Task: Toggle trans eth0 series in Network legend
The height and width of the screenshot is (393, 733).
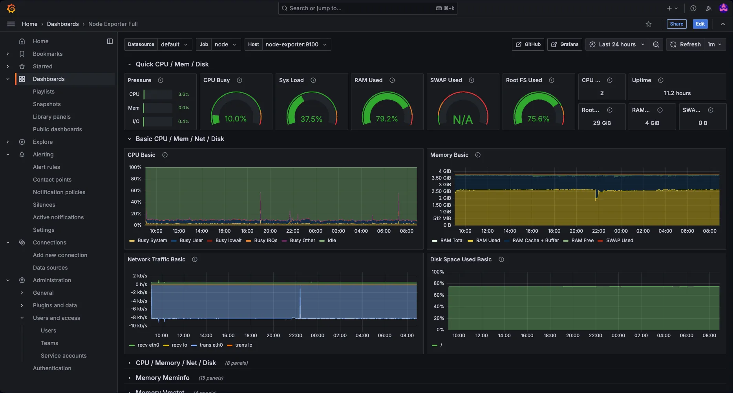Action: coord(211,345)
